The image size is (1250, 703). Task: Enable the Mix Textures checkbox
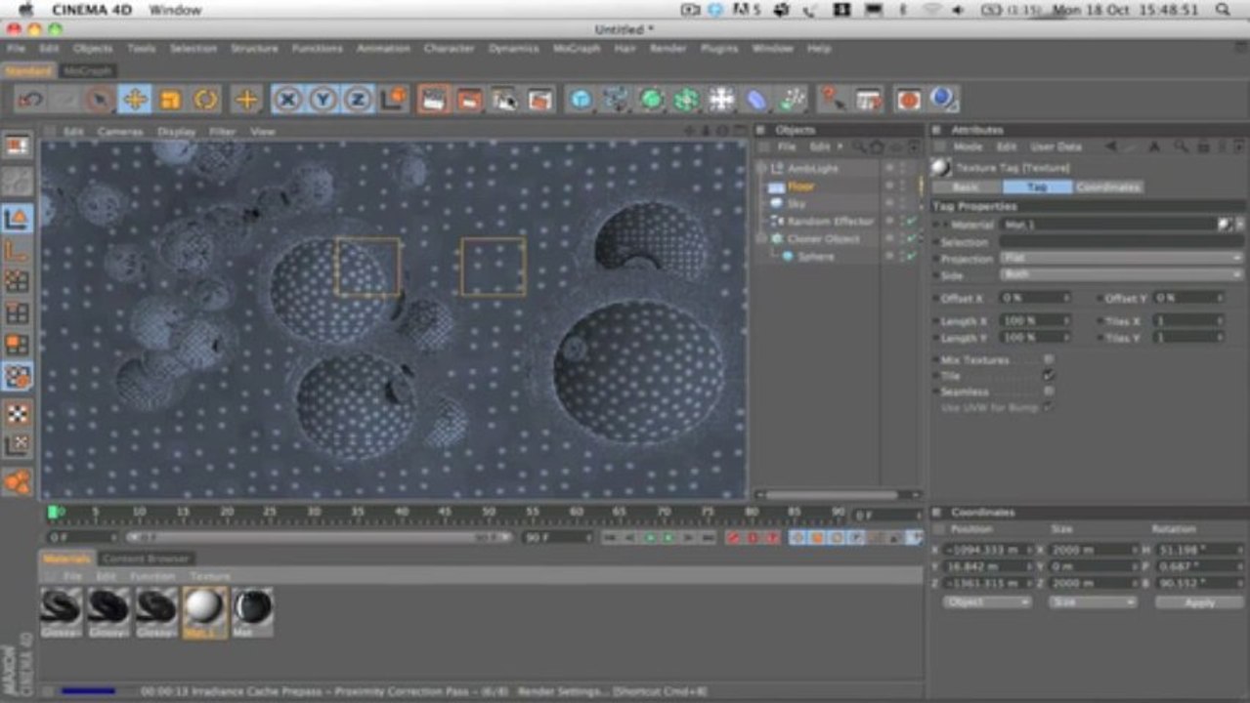(x=1048, y=359)
